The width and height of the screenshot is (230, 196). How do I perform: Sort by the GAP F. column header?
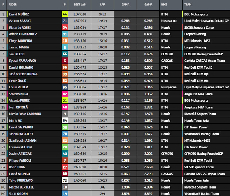click(x=149, y=5)
